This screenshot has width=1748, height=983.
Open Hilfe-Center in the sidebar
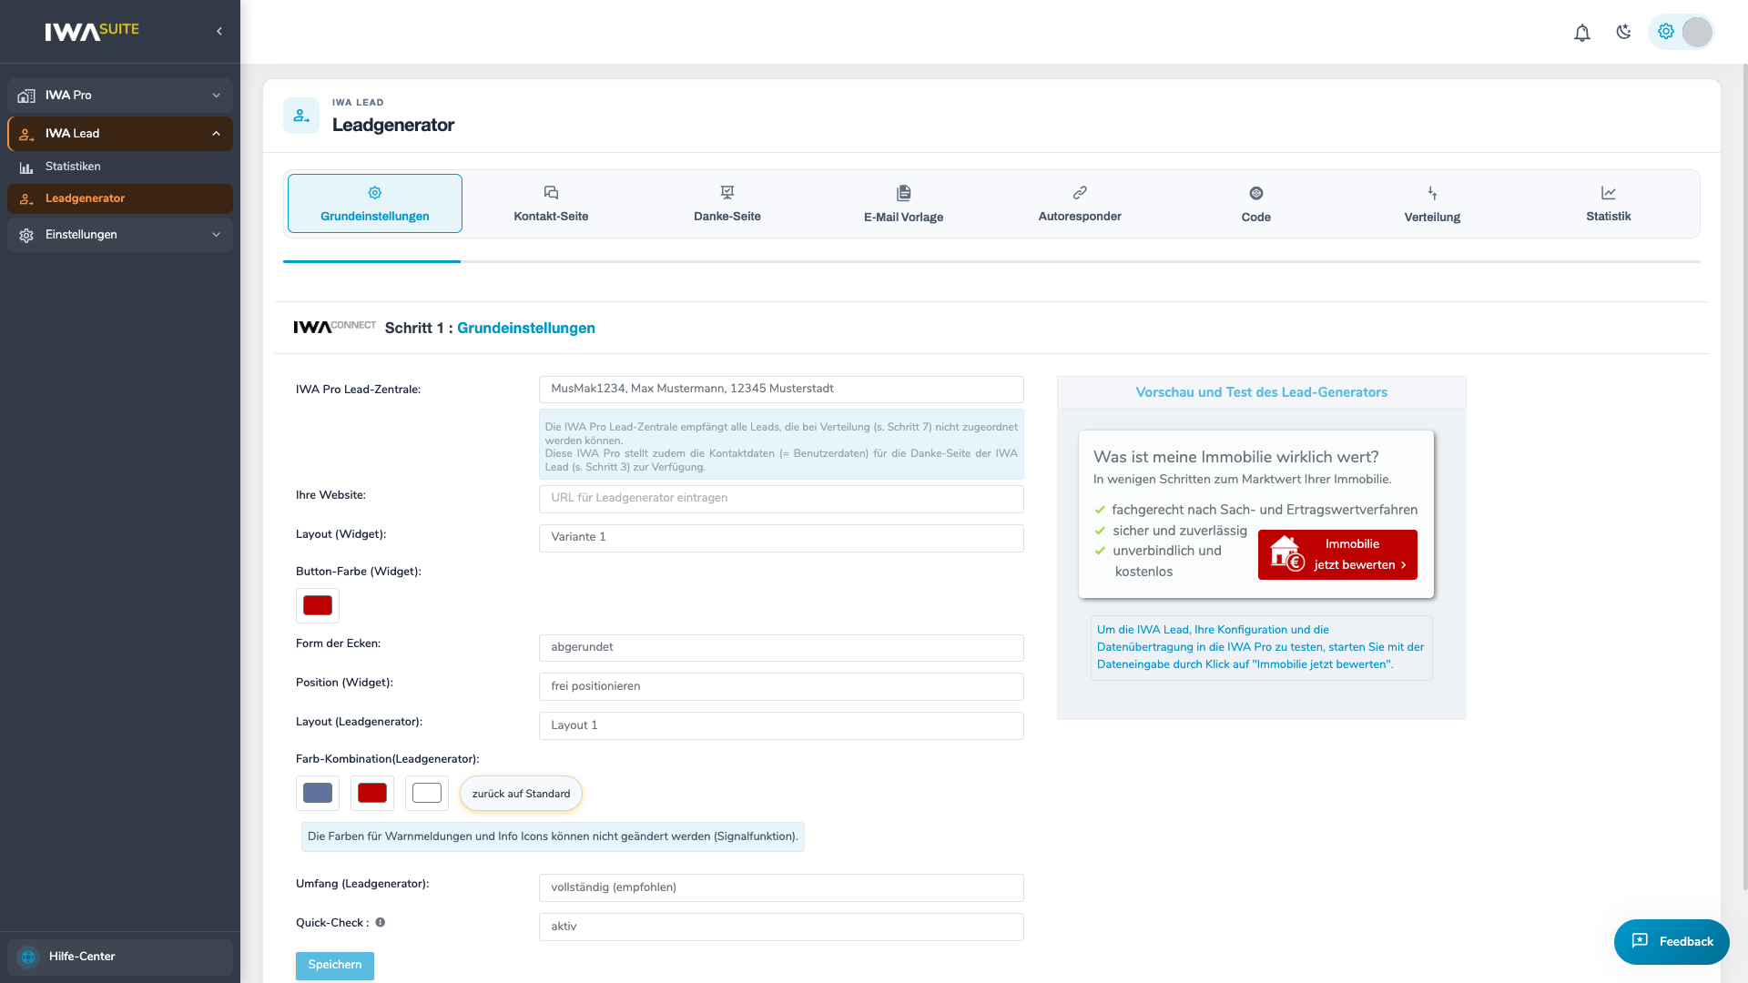coord(120,958)
